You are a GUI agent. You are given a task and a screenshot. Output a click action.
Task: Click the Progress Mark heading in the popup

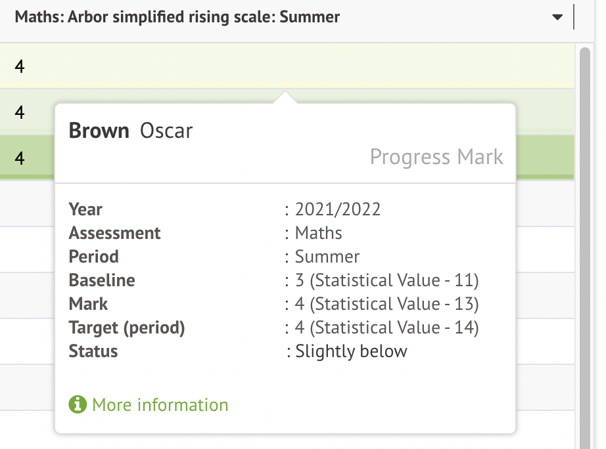point(436,158)
